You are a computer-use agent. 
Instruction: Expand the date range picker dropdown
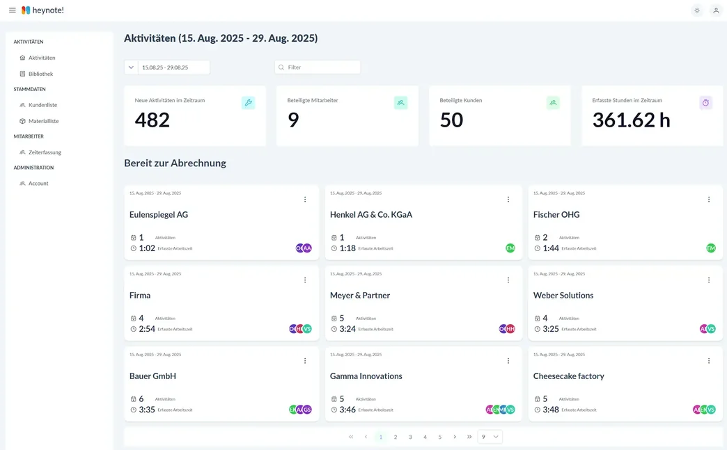[x=130, y=67]
